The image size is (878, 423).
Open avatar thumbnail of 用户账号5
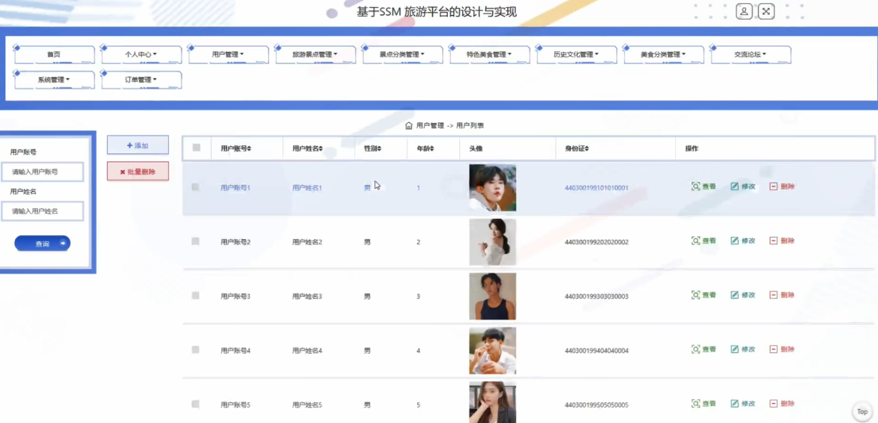click(x=493, y=402)
